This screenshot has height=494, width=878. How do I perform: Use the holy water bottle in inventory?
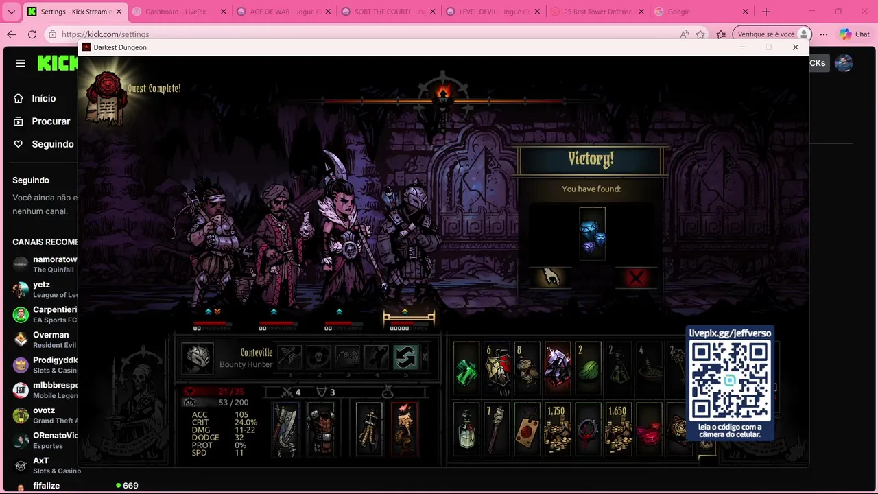(466, 429)
